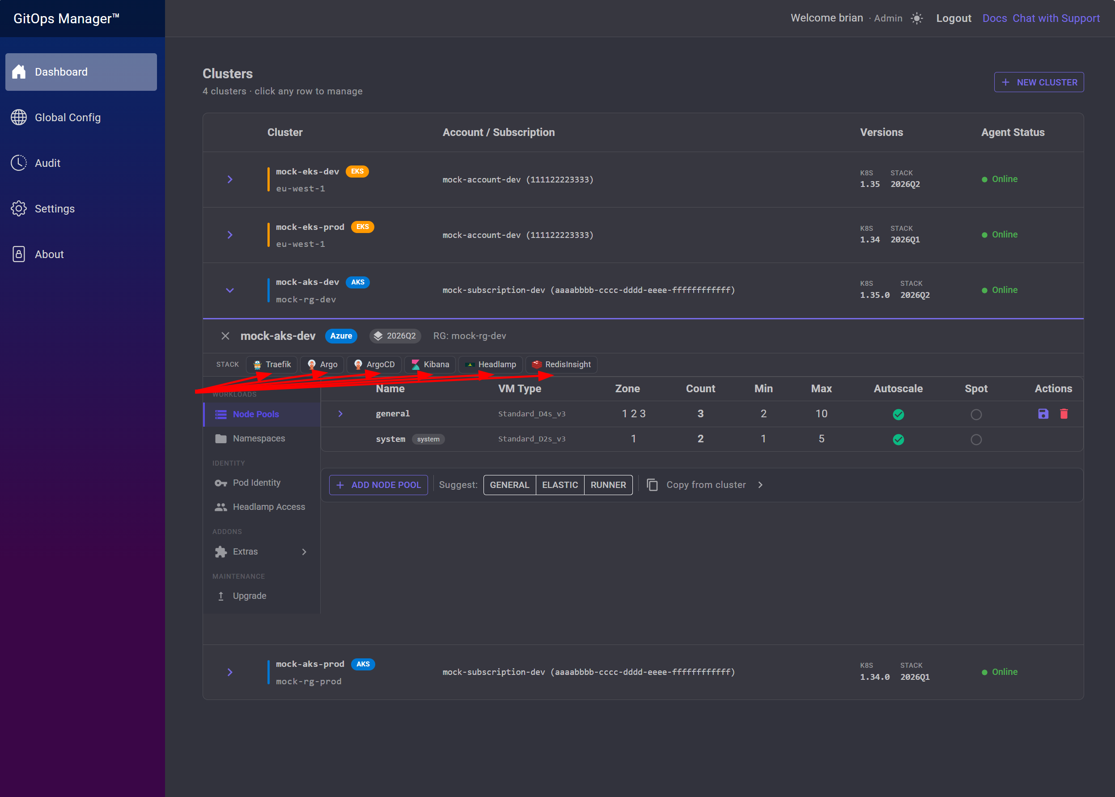This screenshot has width=1115, height=797.
Task: Go to Global Config in sidebar
Action: [x=81, y=117]
